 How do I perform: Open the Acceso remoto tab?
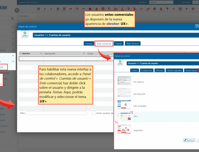[191, 71]
